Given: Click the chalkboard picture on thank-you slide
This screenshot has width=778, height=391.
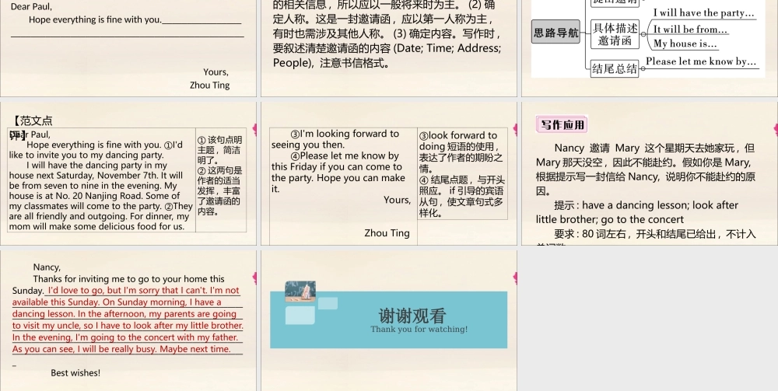Looking at the screenshot, I should coord(300,292).
